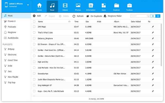Switch to list view
This screenshot has height=103, width=165.
[x=158, y=16]
